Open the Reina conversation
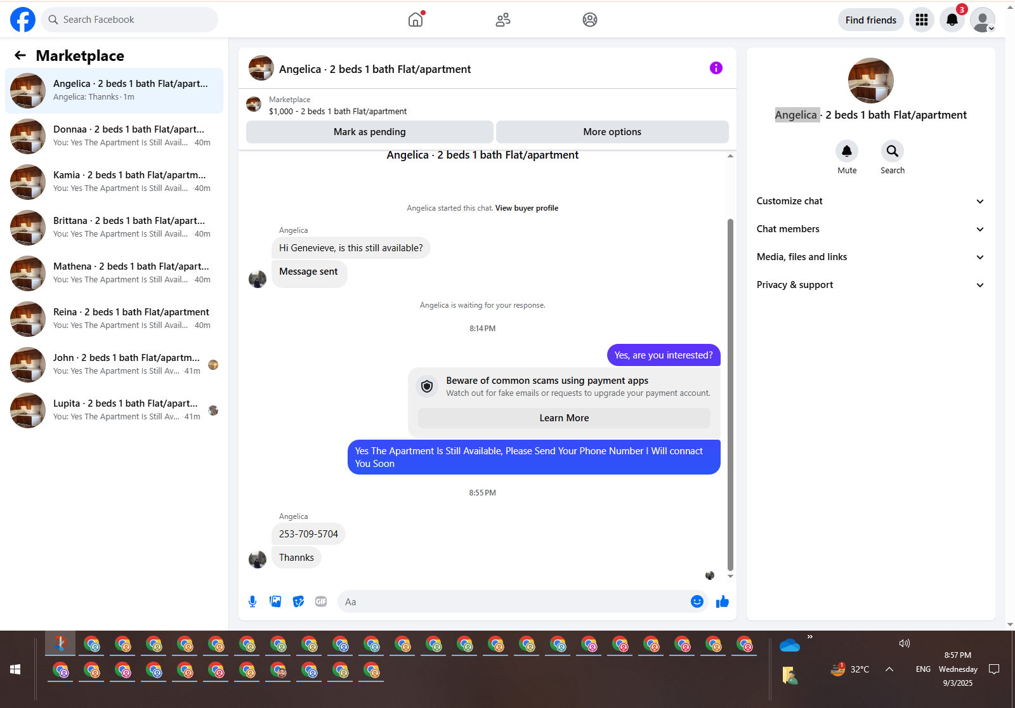1015x708 pixels. tap(114, 319)
